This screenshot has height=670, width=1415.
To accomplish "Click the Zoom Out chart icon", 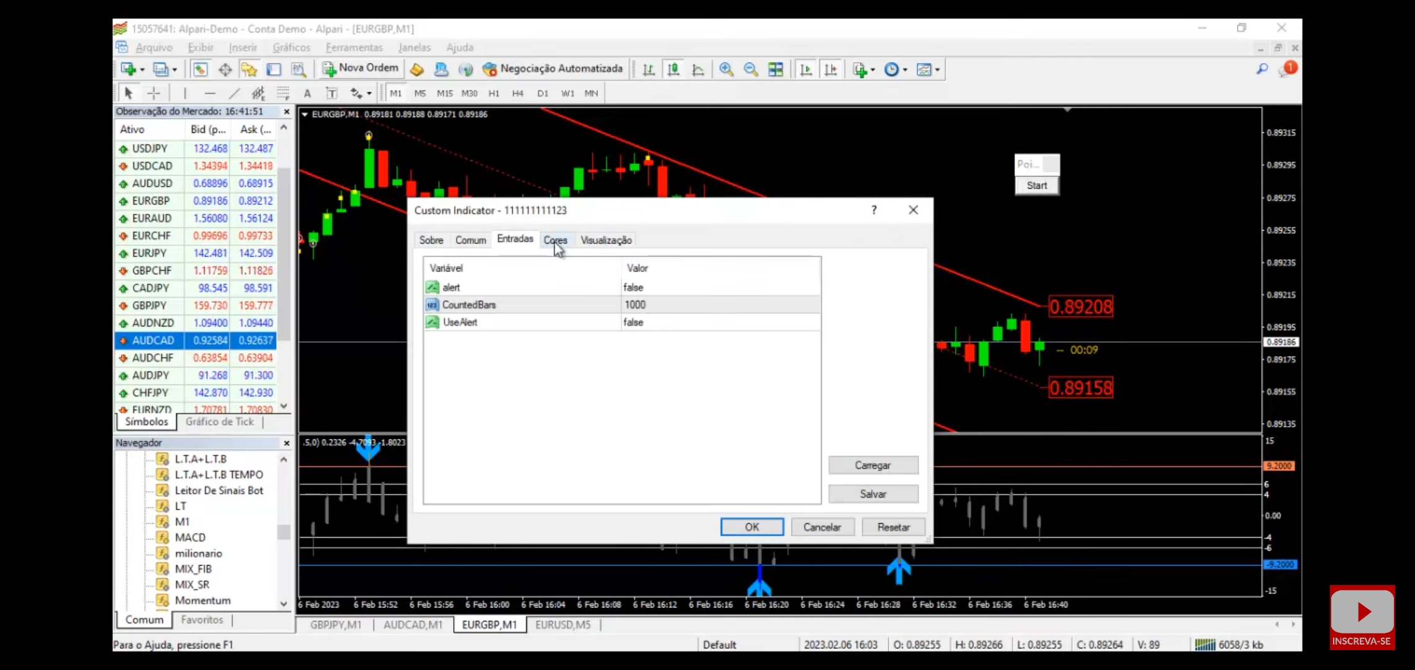I will [x=750, y=69].
